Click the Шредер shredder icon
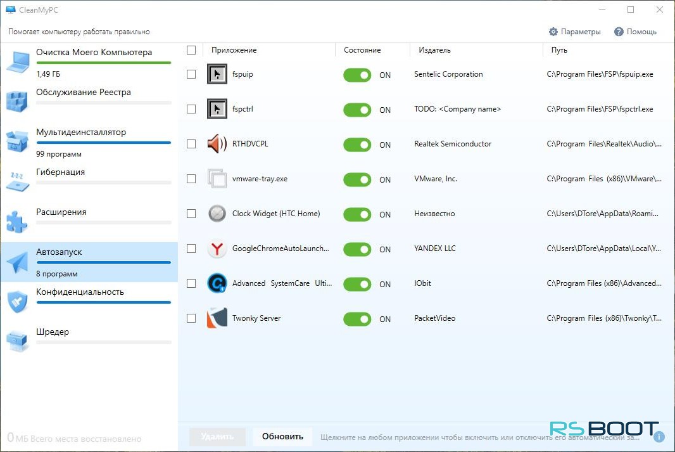The image size is (675, 452). 17,342
